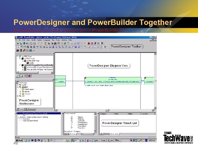The width and height of the screenshot is (198, 148).
Task: Open the Symbol menu
Action: 39,40
